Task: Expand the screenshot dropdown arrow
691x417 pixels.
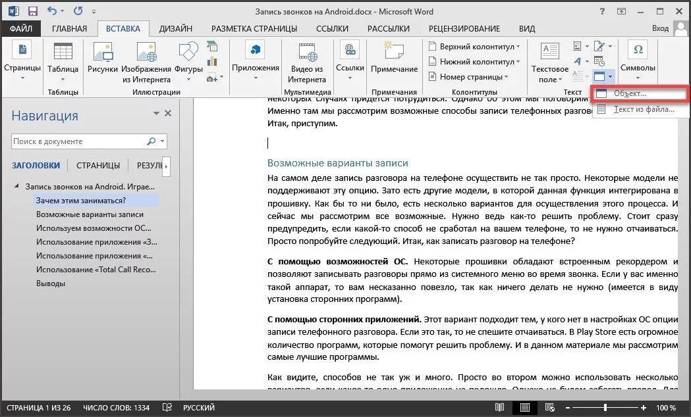Action: click(x=221, y=78)
